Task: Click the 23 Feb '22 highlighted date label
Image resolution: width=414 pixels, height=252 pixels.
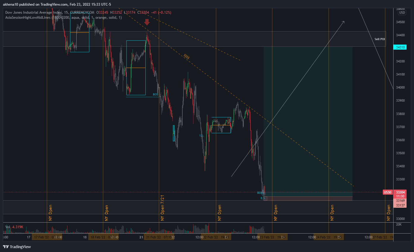Action: [272, 237]
